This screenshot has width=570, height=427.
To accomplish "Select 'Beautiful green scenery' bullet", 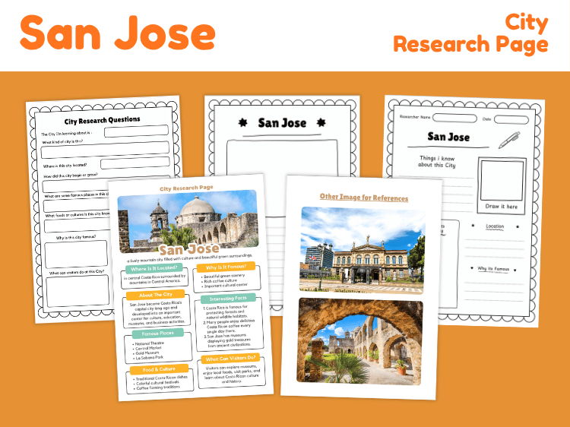I will click(224, 277).
